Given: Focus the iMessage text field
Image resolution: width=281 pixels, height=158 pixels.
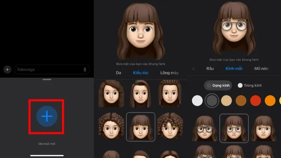Looking at the screenshot, I should [52, 69].
